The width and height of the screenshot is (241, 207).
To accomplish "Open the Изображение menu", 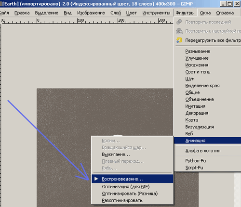I will click(91, 13).
